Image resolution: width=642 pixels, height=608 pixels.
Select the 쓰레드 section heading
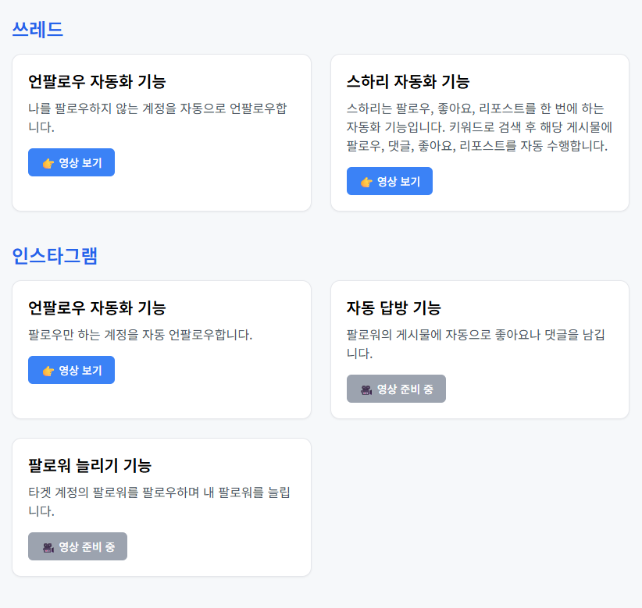coord(37,30)
